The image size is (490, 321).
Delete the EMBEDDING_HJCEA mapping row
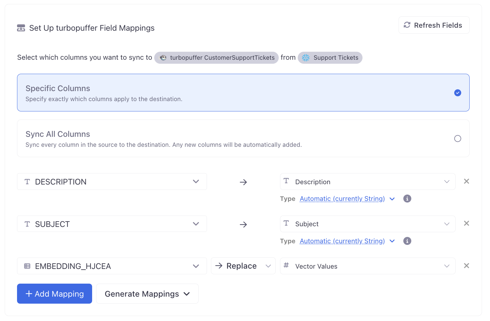(x=466, y=266)
